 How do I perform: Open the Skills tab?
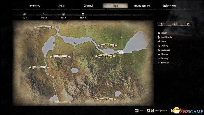pyautogui.click(x=61, y=6)
